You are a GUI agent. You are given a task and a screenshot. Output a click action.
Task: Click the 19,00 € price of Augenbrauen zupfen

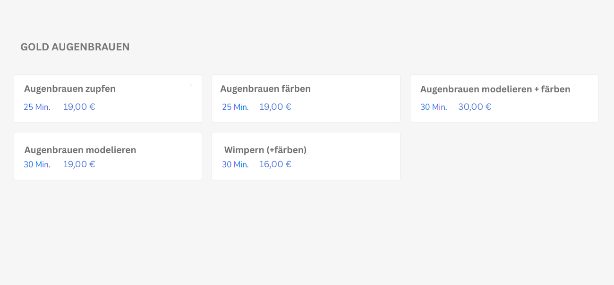[79, 107]
